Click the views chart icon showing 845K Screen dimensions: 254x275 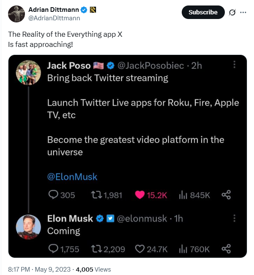click(x=183, y=195)
